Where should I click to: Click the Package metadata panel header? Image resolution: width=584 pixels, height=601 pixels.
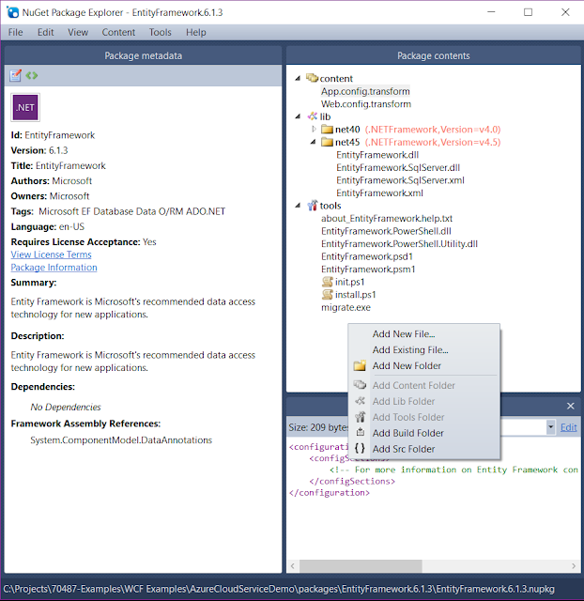(x=143, y=55)
